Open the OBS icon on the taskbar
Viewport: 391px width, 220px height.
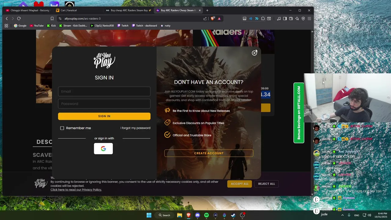click(243, 215)
